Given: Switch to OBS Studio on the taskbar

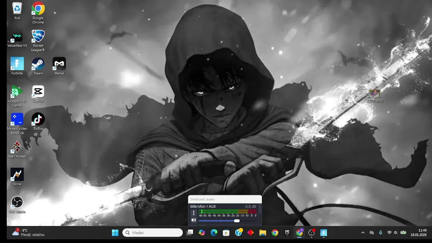Looking at the screenshot, I should click(x=312, y=233).
